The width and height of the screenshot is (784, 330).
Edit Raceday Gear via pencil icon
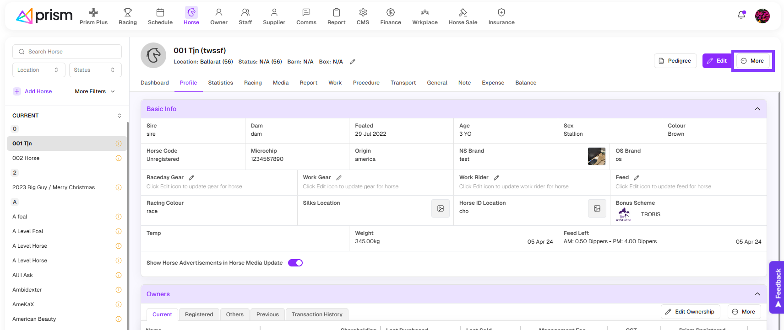(x=191, y=178)
